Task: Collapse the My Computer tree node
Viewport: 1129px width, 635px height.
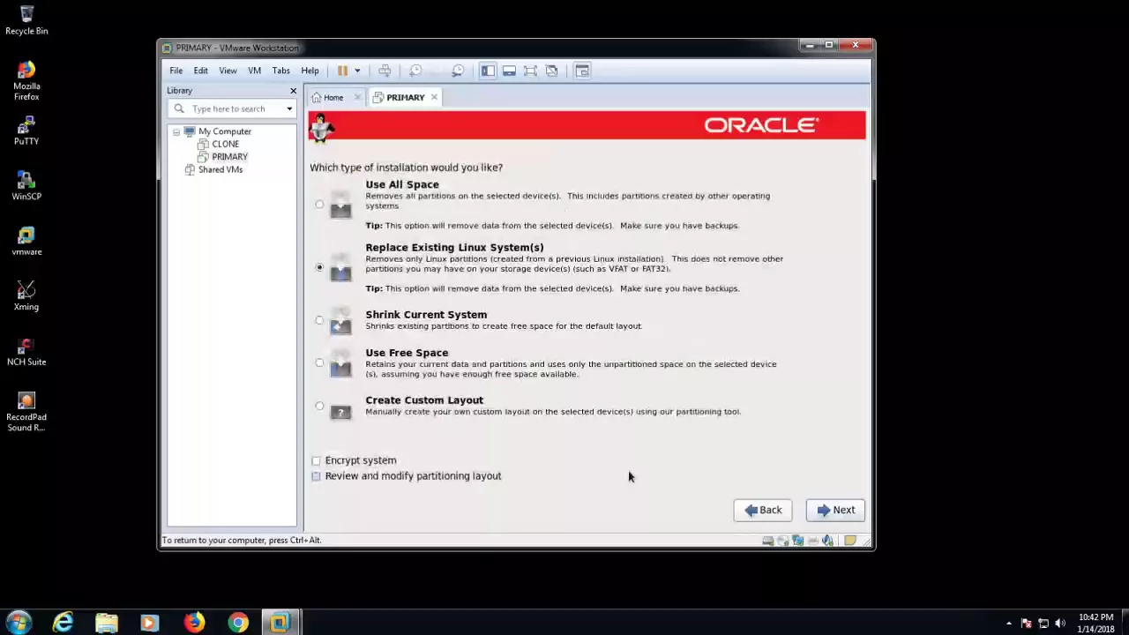Action: click(x=176, y=131)
